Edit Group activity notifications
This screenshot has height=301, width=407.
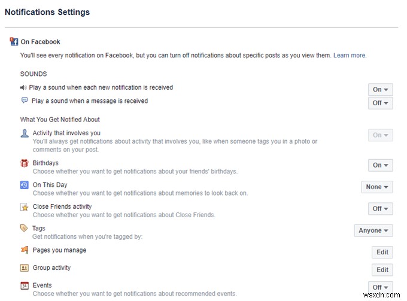click(x=382, y=270)
